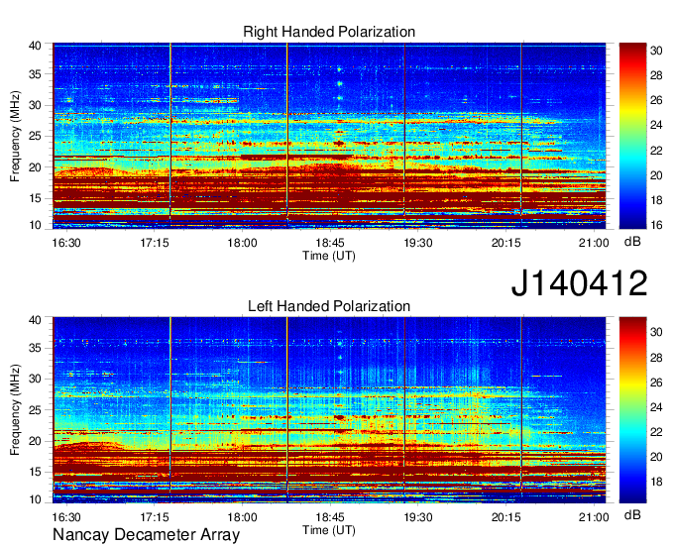Click the Nancay Decameter Array caption
The height and width of the screenshot is (547, 674).
point(146,535)
